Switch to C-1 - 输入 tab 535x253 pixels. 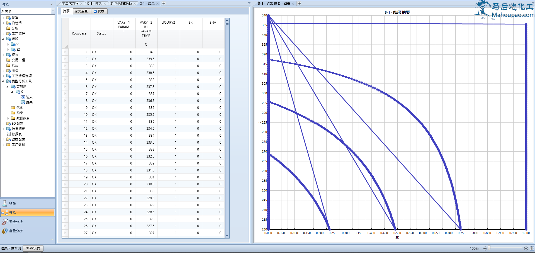point(94,3)
